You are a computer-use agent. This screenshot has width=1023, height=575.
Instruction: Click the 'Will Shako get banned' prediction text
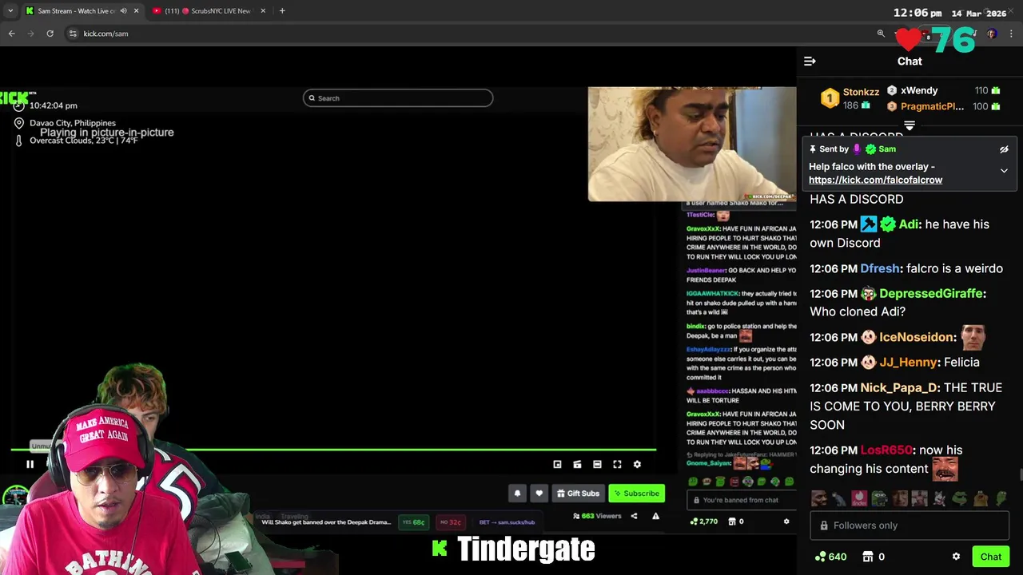tap(326, 522)
